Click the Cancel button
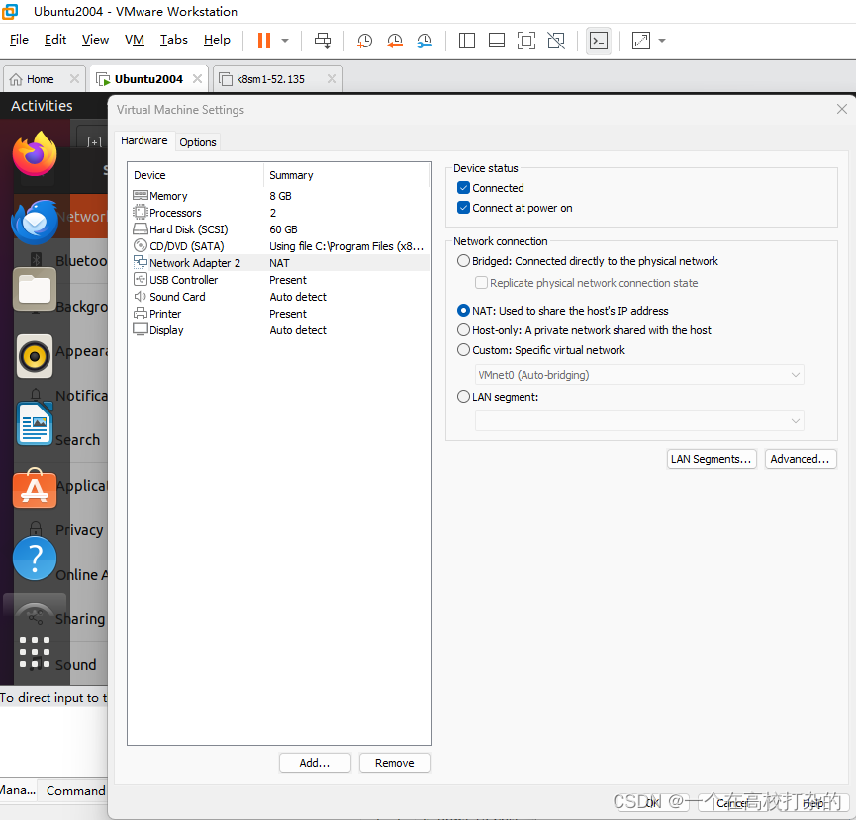Screen dimensions: 856x820 (x=731, y=803)
